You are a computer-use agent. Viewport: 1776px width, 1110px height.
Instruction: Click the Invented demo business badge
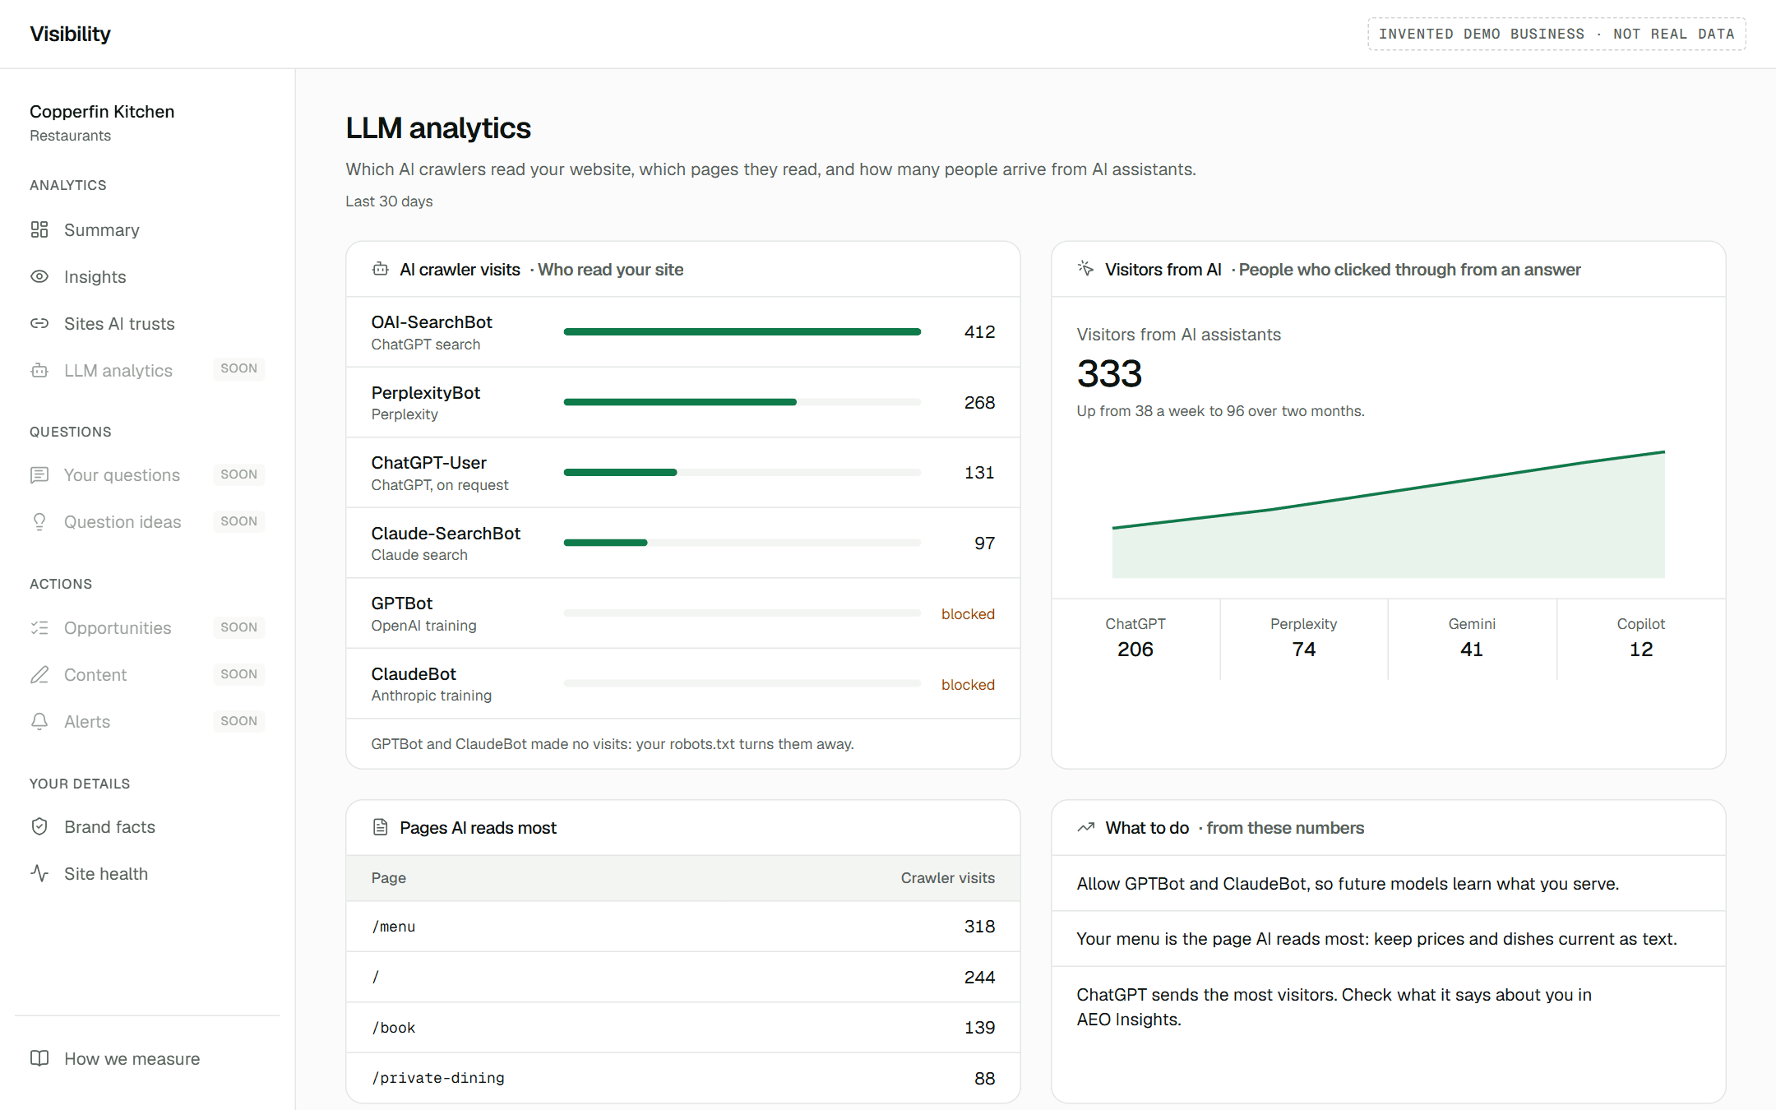(x=1556, y=34)
